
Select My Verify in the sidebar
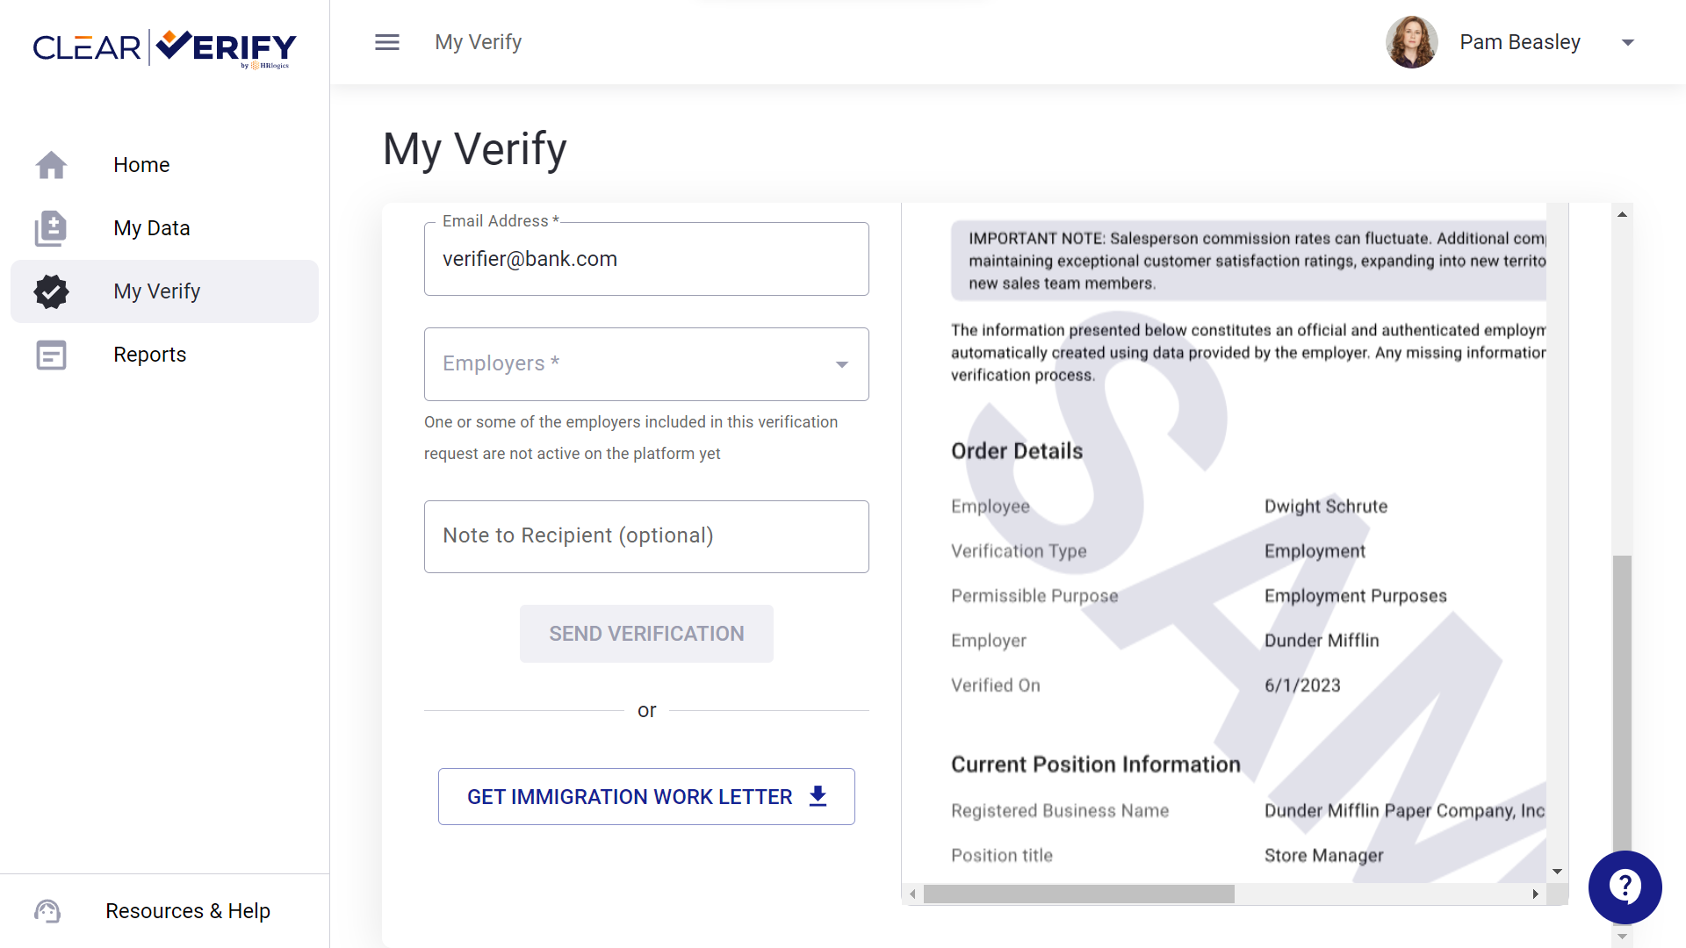tap(164, 291)
